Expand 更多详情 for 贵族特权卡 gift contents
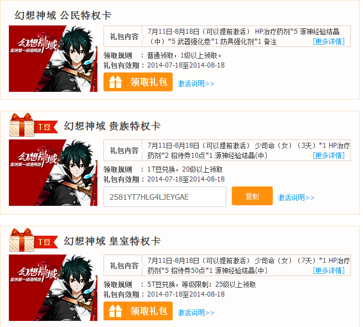Viewport: 363px width, 327px height. (x=329, y=155)
